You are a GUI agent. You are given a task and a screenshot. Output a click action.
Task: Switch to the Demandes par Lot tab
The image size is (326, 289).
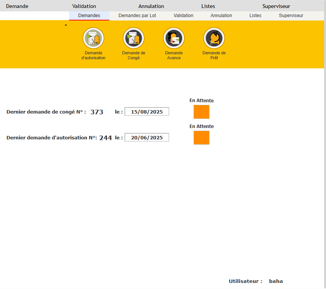coord(137,16)
